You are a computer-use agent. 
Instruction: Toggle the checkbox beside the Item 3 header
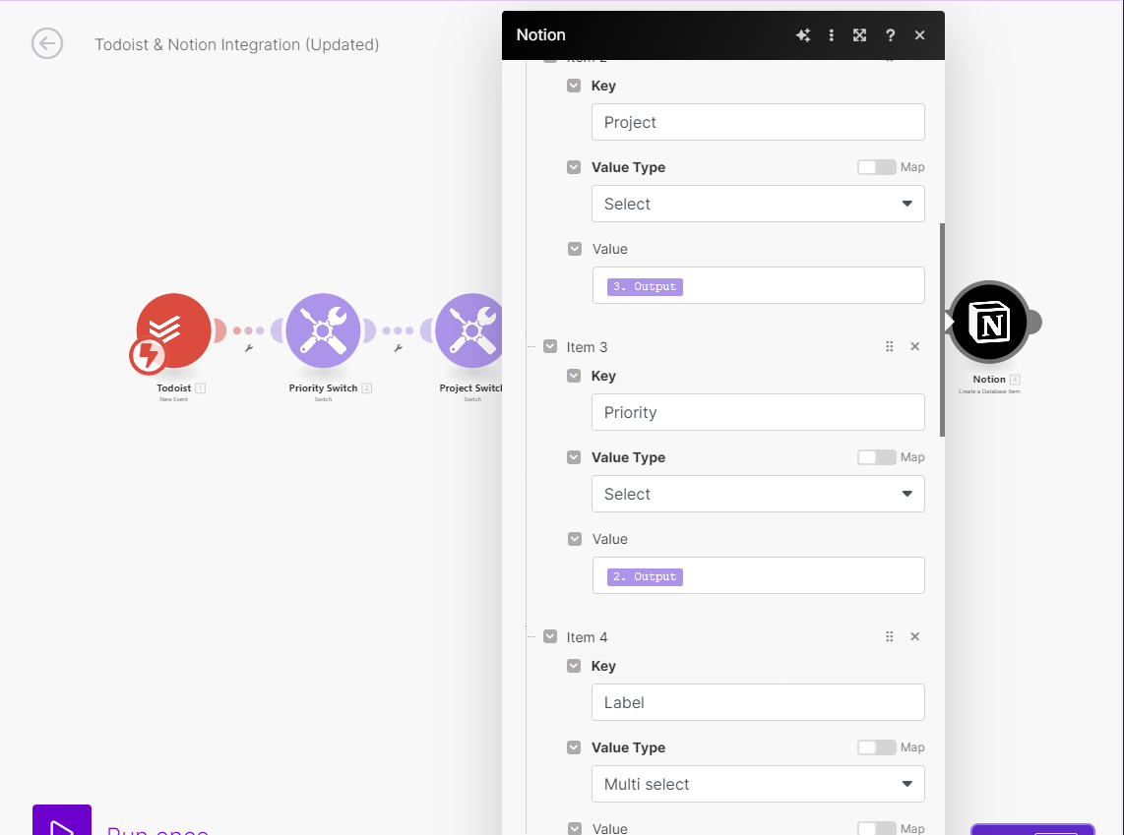click(550, 346)
